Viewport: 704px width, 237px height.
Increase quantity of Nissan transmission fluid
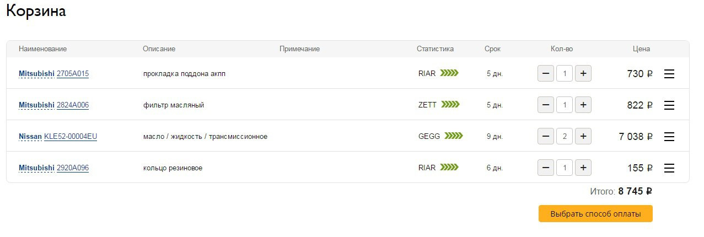pyautogui.click(x=583, y=136)
